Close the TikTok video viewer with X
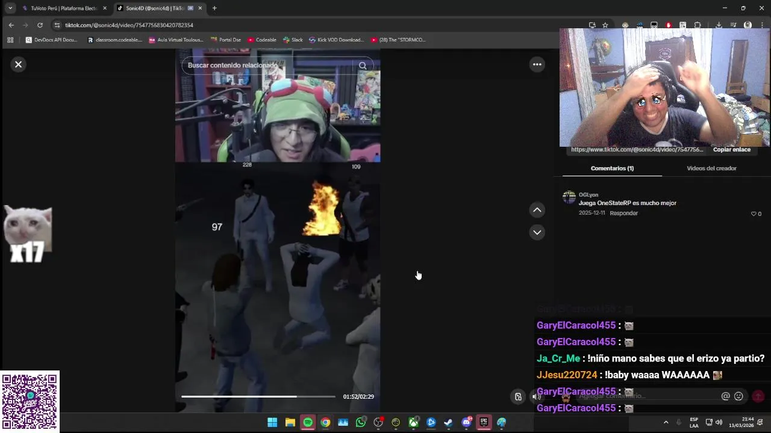Image resolution: width=771 pixels, height=433 pixels. (x=19, y=64)
